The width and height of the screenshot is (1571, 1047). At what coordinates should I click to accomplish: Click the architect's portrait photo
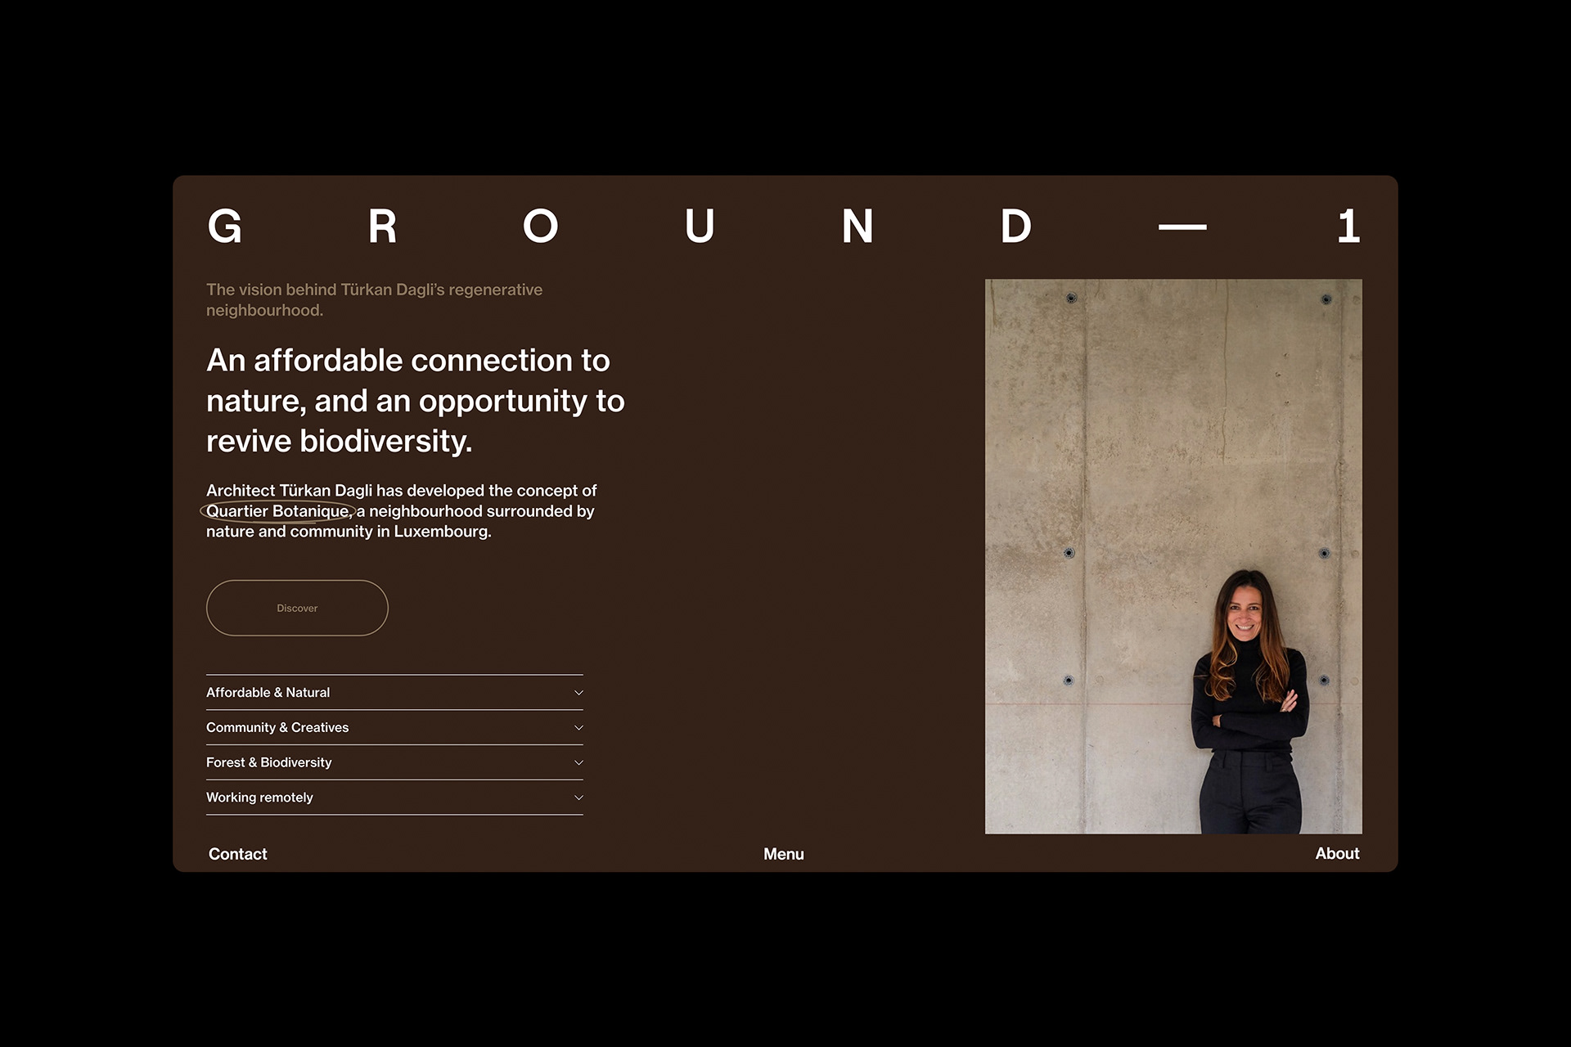1173,556
